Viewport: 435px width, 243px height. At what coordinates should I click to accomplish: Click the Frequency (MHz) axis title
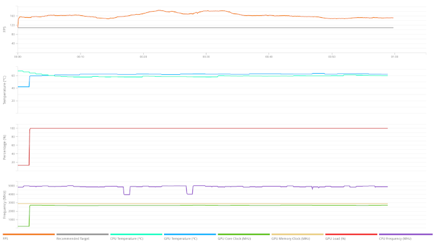(x=4, y=204)
